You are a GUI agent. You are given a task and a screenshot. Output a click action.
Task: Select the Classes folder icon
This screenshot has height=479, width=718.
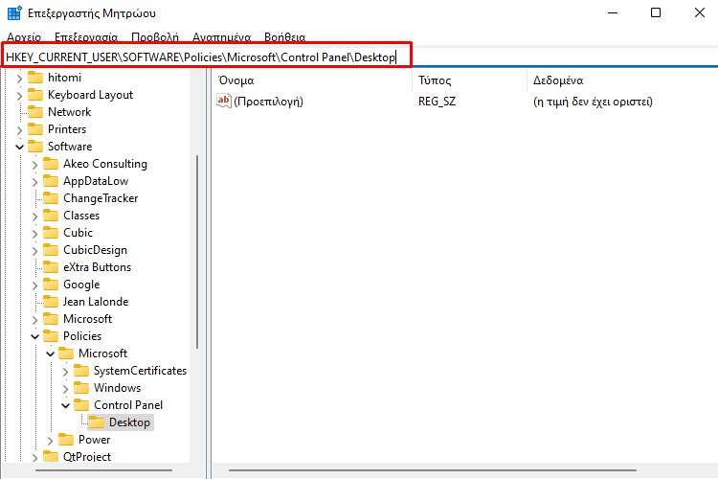(x=51, y=216)
